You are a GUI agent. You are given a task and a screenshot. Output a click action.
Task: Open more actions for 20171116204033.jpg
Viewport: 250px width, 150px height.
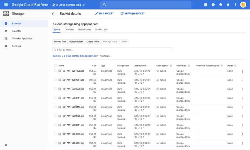[x=242, y=134]
